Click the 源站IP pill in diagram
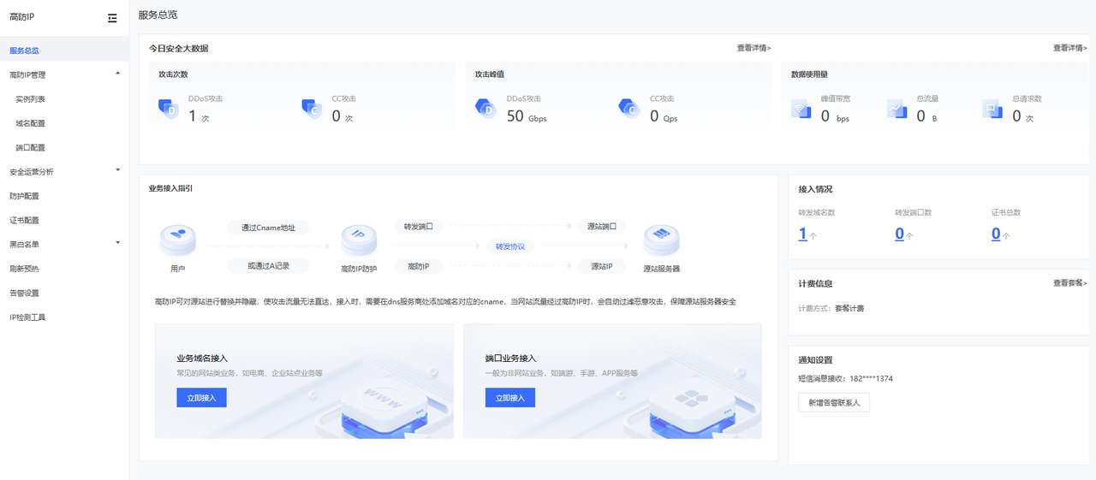The image size is (1096, 480). 602,267
